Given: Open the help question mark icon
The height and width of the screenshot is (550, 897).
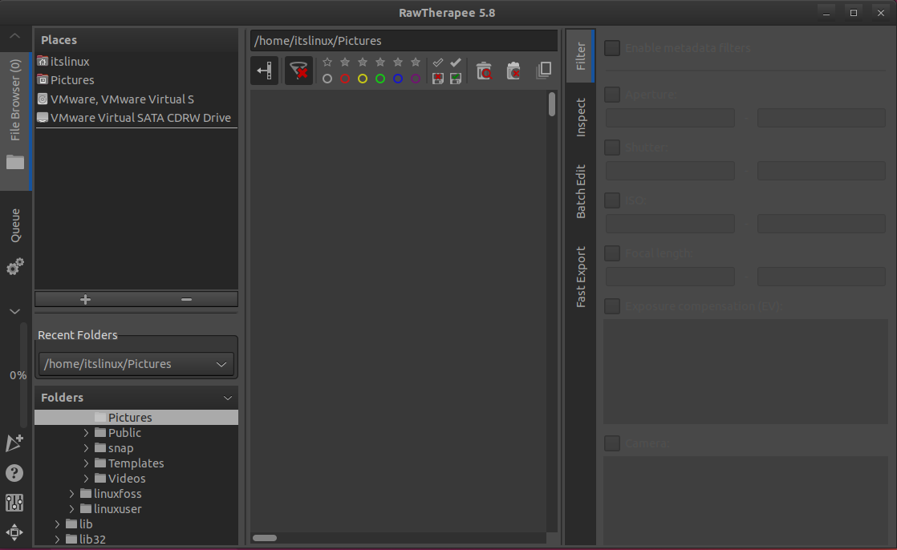Looking at the screenshot, I should coord(15,473).
